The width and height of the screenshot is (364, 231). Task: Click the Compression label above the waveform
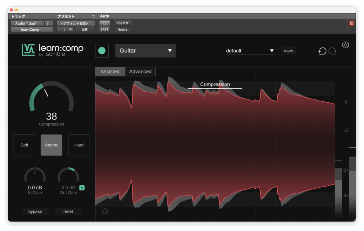coord(215,84)
